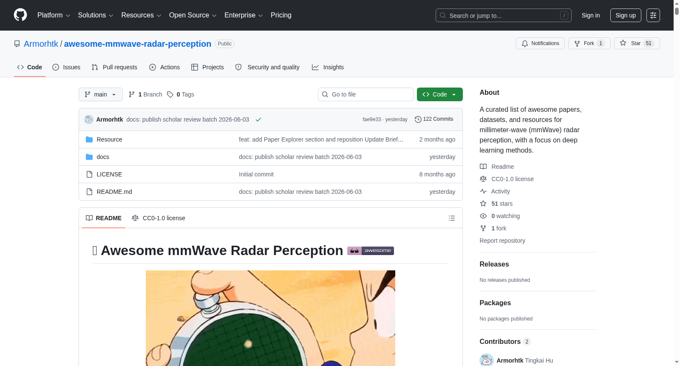Image resolution: width=680 pixels, height=366 pixels.
Task: Switch to the Code tab
Action: (30, 67)
